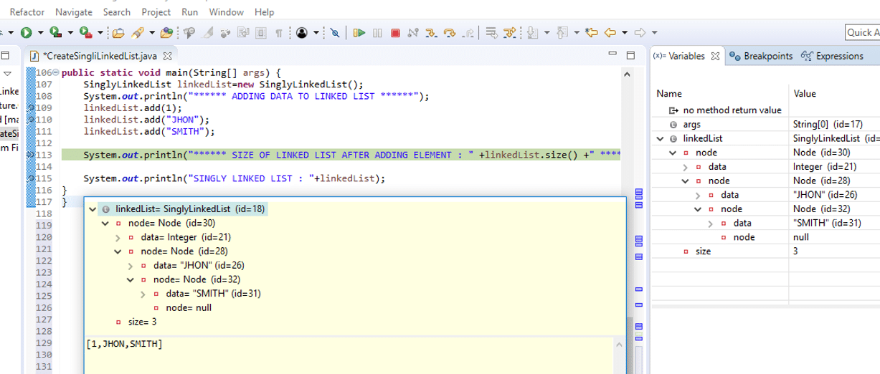The width and height of the screenshot is (880, 374).
Task: Open the Run menu
Action: point(189,12)
